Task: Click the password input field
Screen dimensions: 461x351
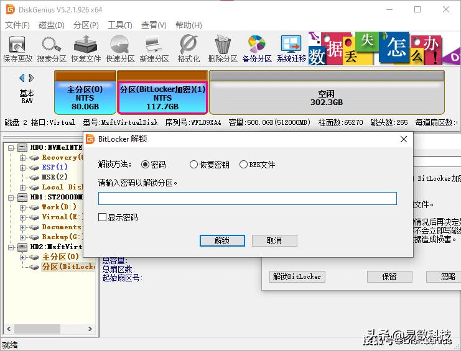Action: coord(248,198)
